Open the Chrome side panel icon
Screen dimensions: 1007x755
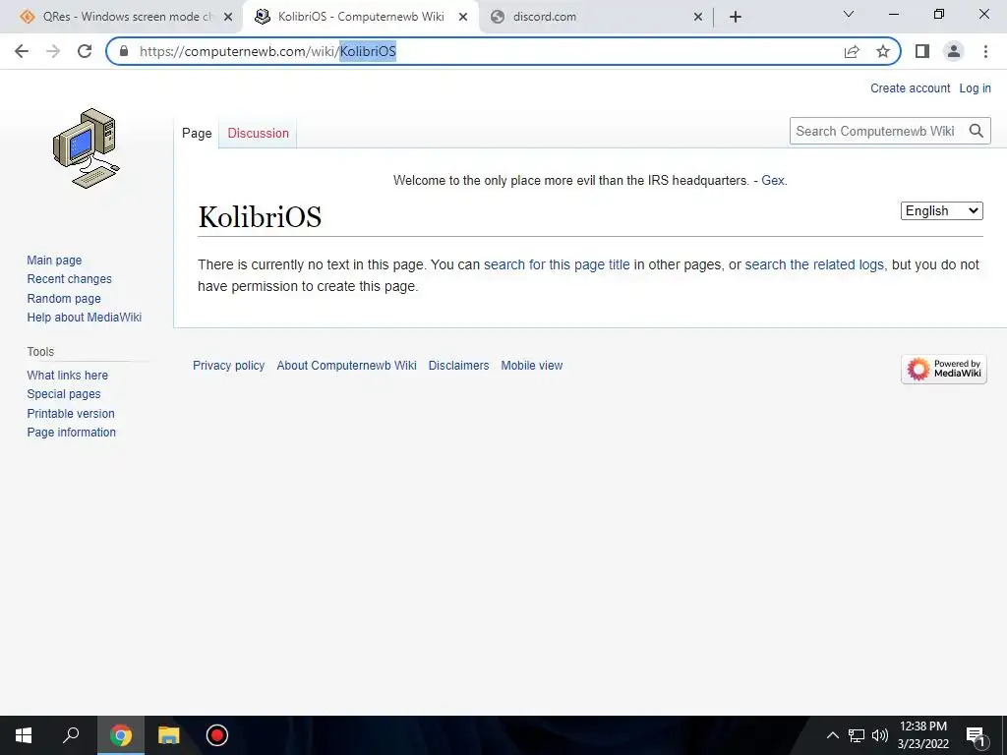pos(922,51)
